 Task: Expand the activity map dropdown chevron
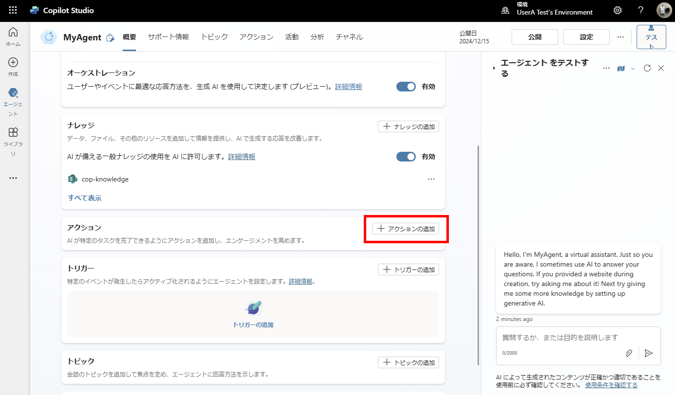[x=633, y=69]
